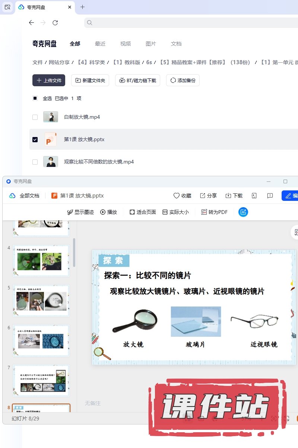Toggle the 全选 select-all checkbox
298x448 pixels.
click(x=35, y=99)
